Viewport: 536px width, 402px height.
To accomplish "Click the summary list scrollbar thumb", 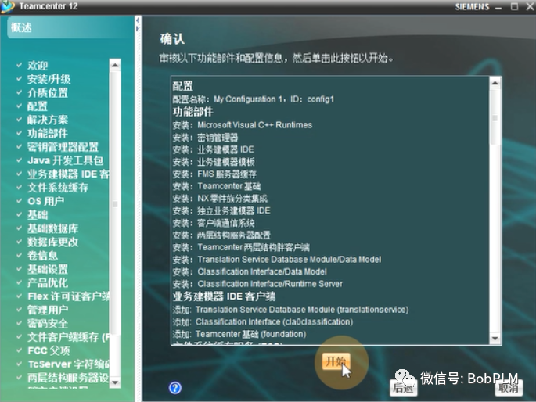I will (x=495, y=117).
